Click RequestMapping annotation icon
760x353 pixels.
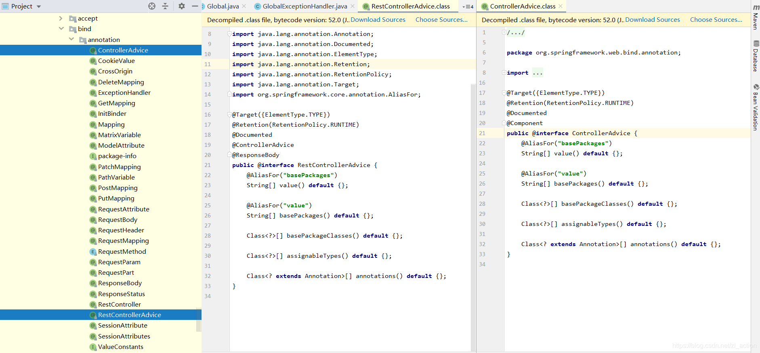click(93, 241)
